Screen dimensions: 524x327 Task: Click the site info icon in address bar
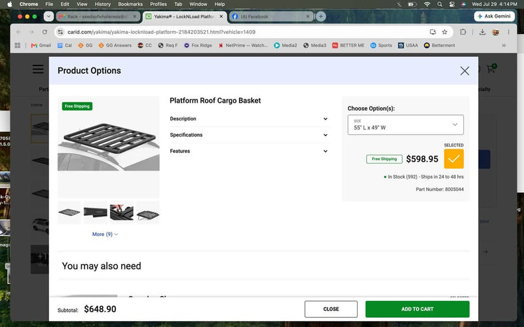coord(60,32)
